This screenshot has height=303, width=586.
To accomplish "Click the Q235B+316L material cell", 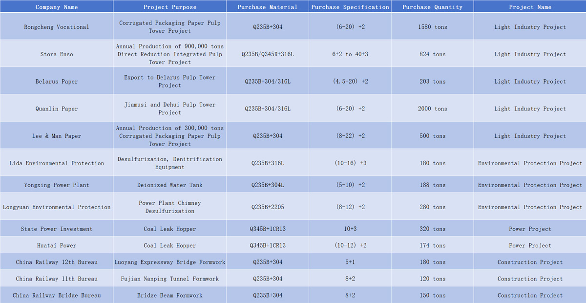I will coord(268,163).
